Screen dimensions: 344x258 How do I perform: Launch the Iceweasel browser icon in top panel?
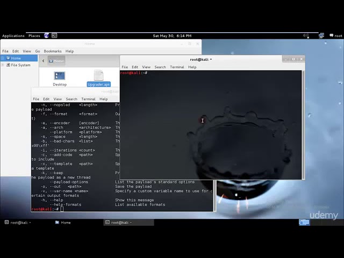click(x=46, y=35)
